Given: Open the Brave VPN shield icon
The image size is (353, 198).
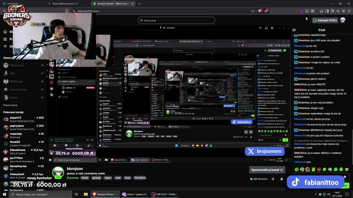Looking at the screenshot, I should click(x=343, y=11).
